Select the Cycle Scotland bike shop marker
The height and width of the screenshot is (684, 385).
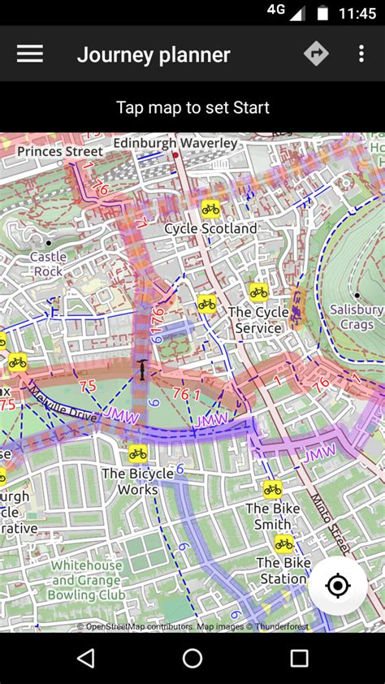click(x=210, y=209)
